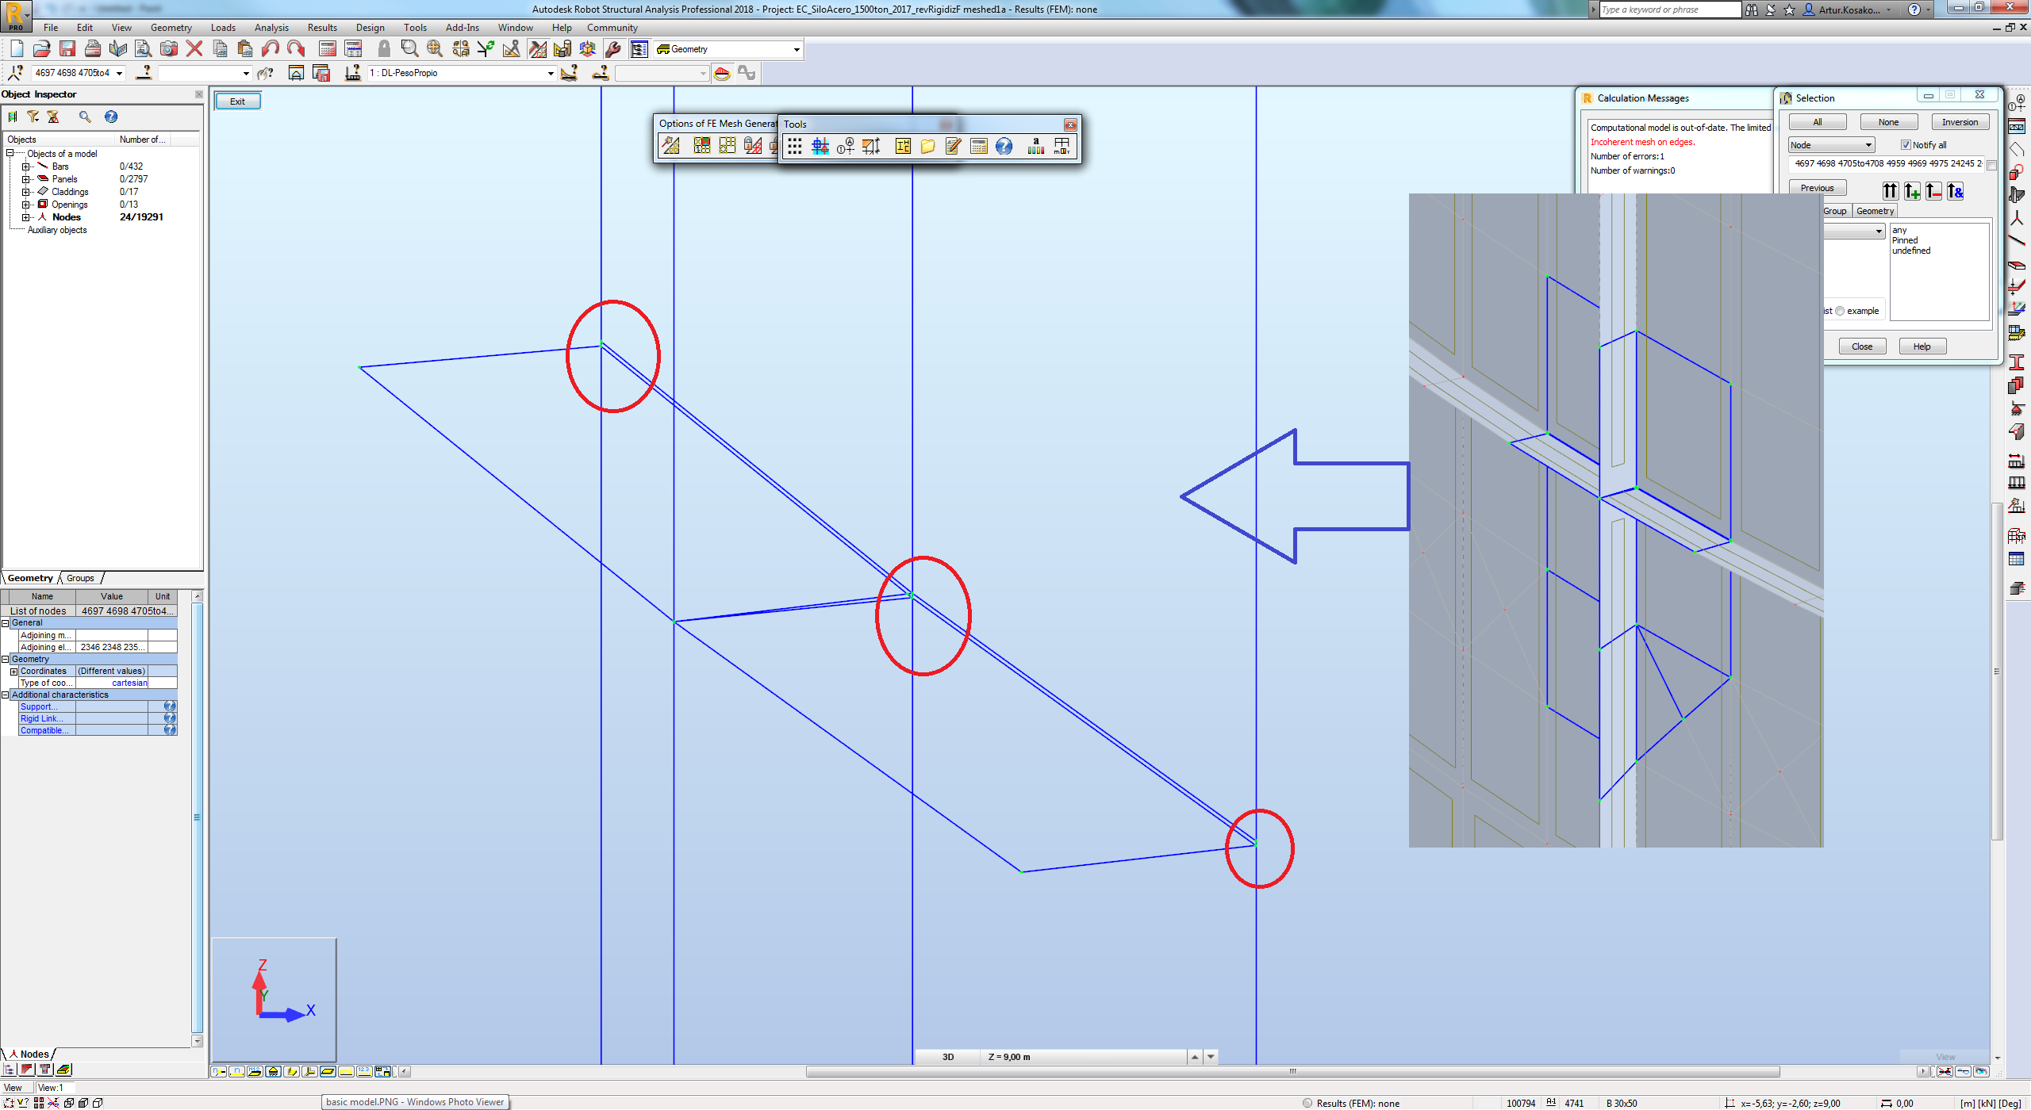Open the Add-Ins menu

pyautogui.click(x=463, y=28)
